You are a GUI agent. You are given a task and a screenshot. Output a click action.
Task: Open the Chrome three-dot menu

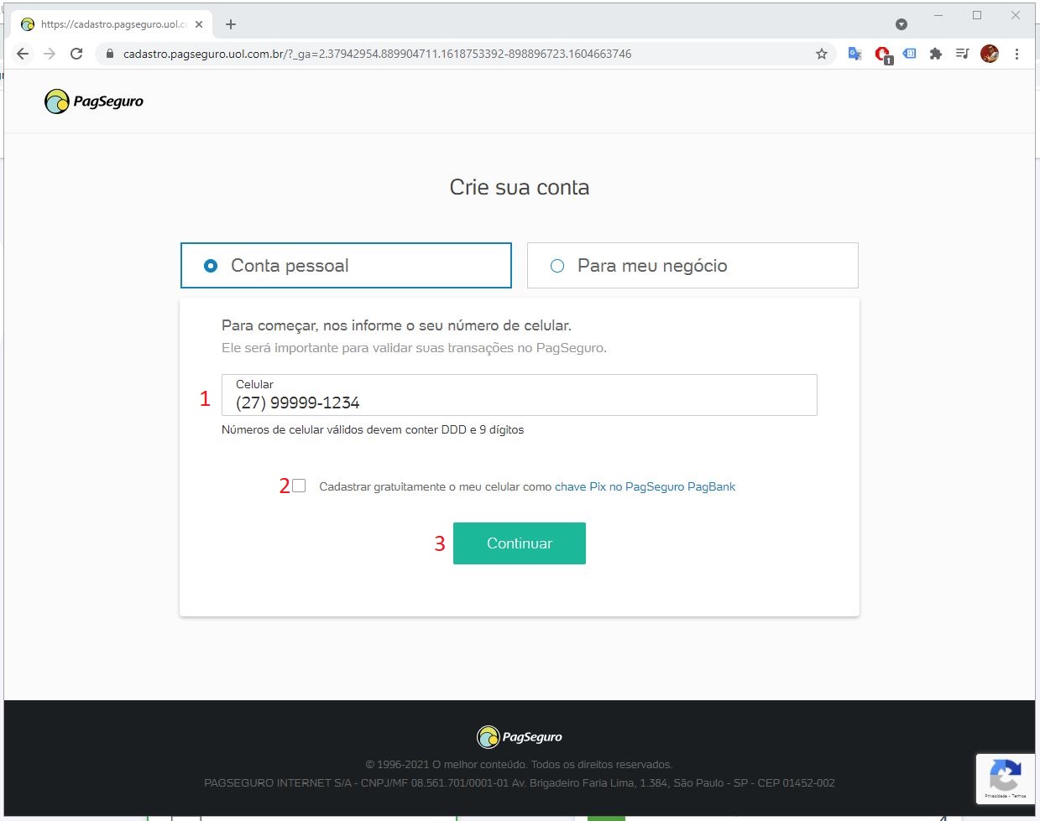point(1016,54)
